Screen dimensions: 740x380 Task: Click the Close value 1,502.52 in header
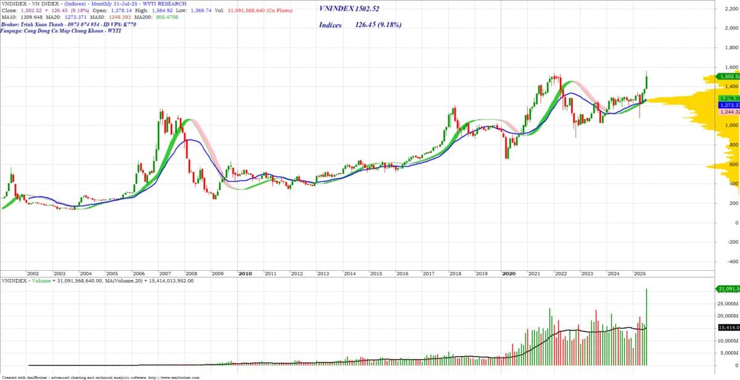tap(33, 10)
